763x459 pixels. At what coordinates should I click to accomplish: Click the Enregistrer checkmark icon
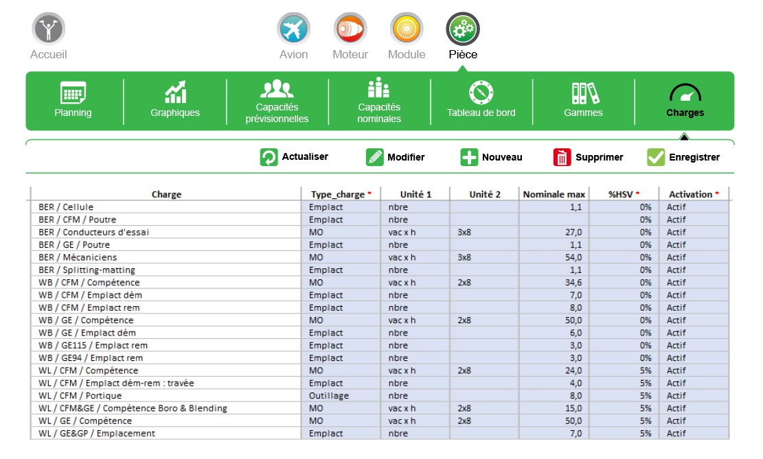(x=656, y=157)
